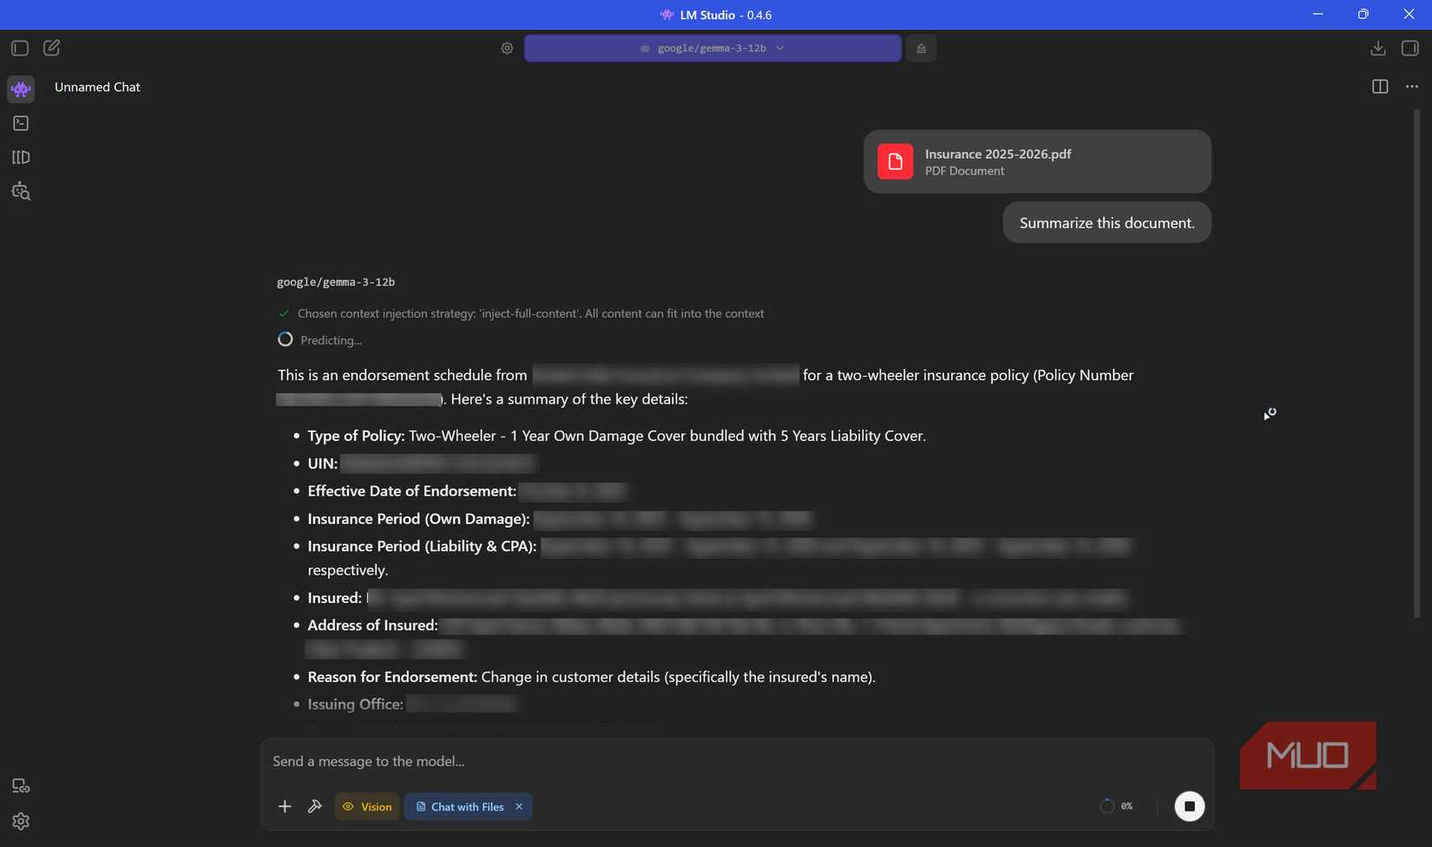Close the LM Studio window
This screenshot has height=847, width=1432.
click(x=1409, y=14)
